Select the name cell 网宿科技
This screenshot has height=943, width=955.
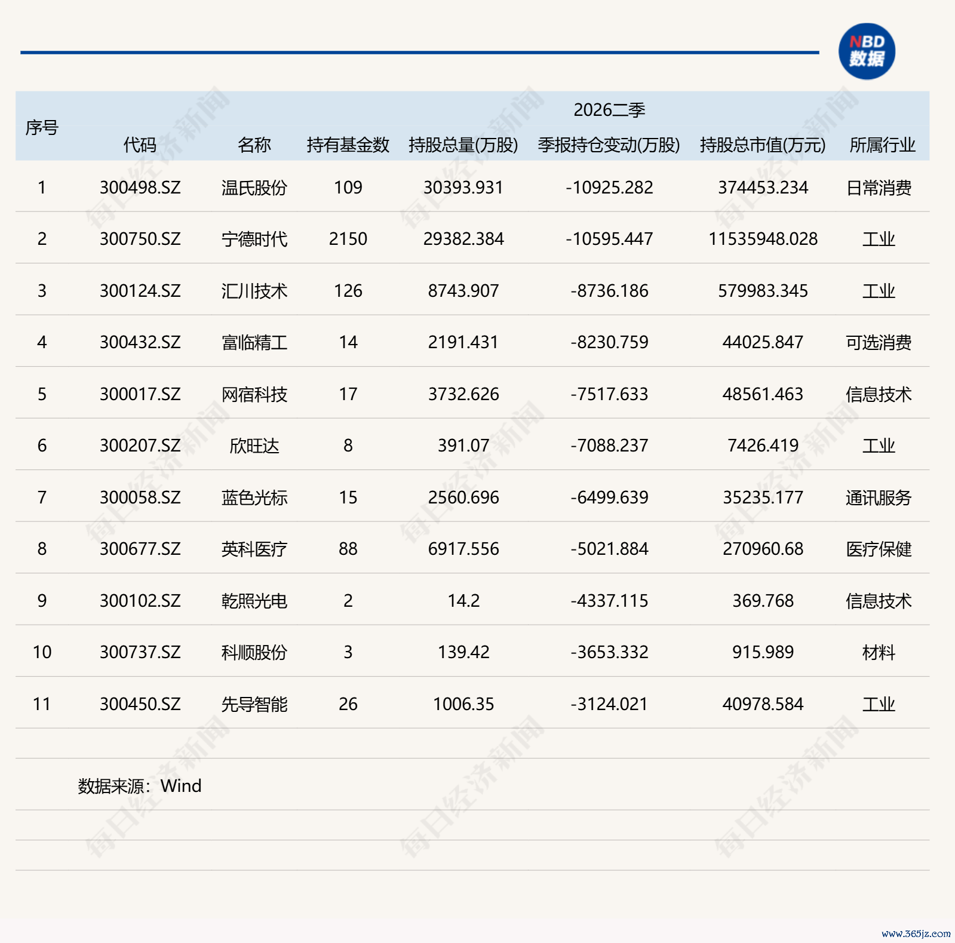pos(254,394)
